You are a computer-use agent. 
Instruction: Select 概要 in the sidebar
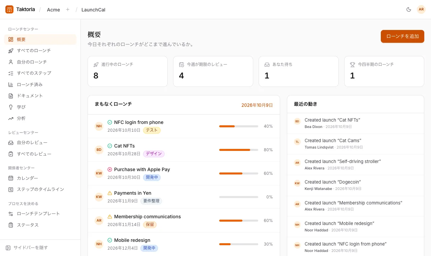[40, 39]
